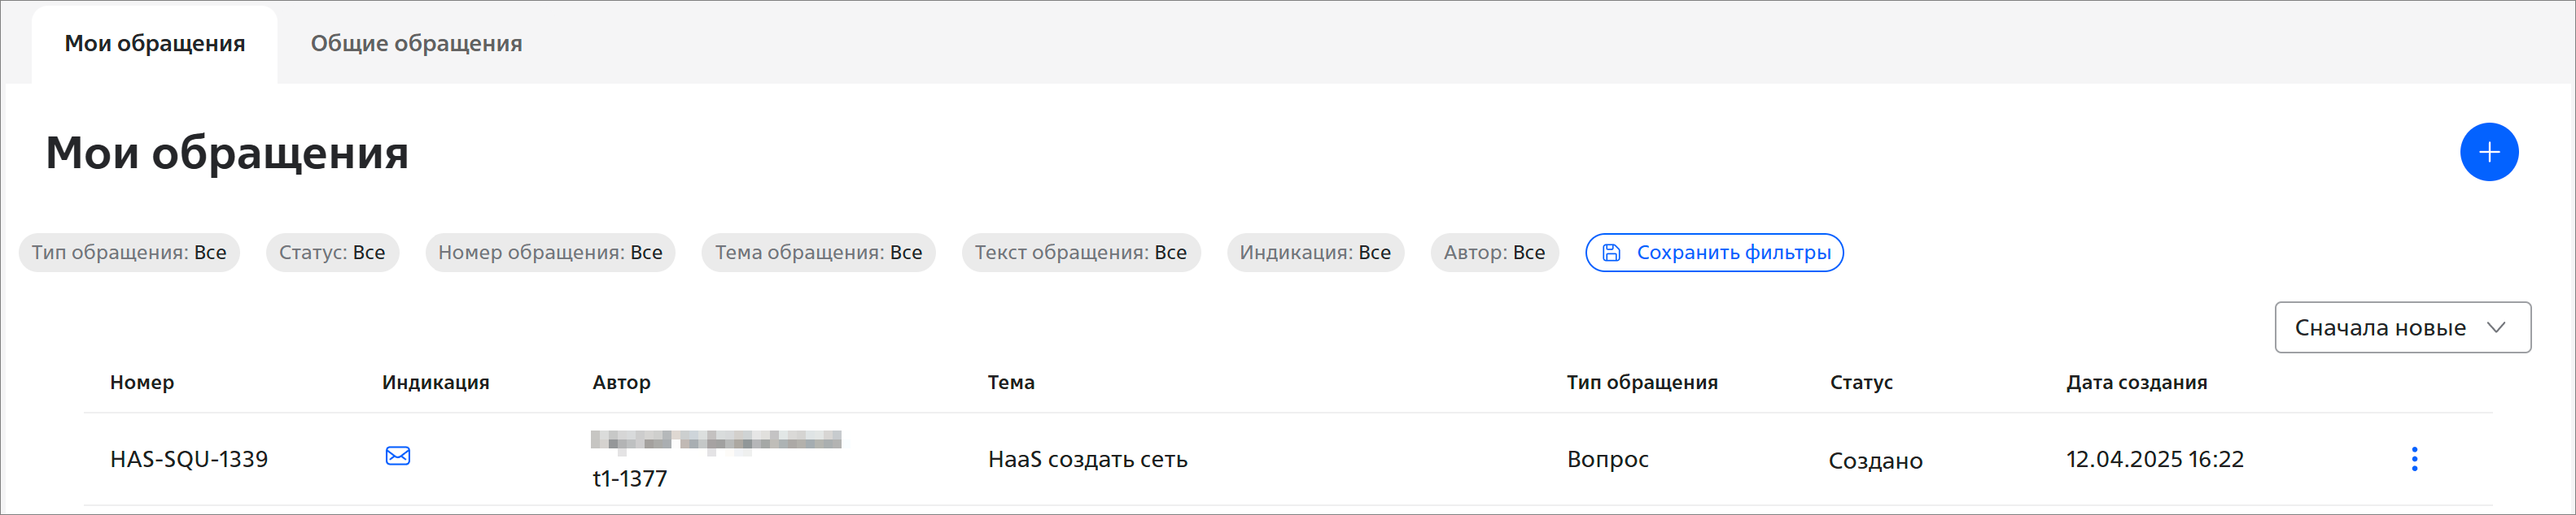Open the Автор filter chip
This screenshot has width=2576, height=515.
coord(1494,253)
